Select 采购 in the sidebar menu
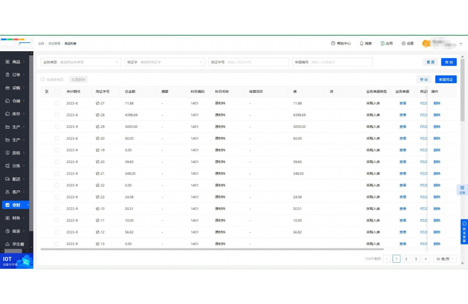This screenshot has height=304, width=468. point(16,88)
